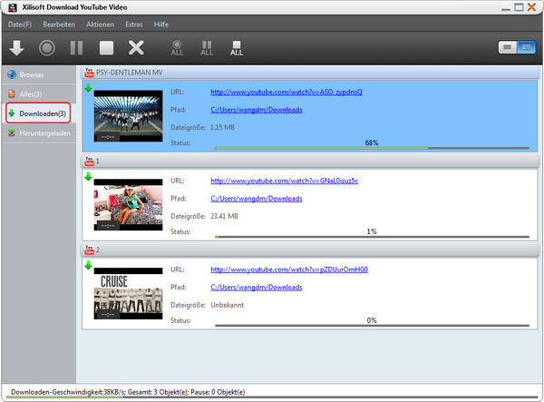Viewport: 544px width, 402px height.
Task: Click the pause ALL toolbar icon
Action: coord(207,48)
